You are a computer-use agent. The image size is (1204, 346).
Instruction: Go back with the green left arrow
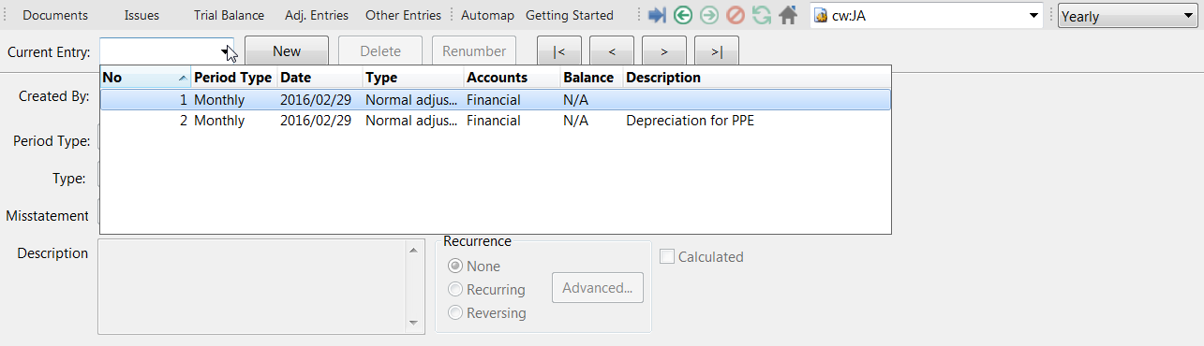click(683, 16)
